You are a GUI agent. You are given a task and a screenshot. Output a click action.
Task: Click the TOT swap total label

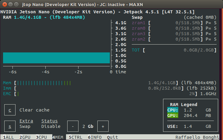(136, 50)
